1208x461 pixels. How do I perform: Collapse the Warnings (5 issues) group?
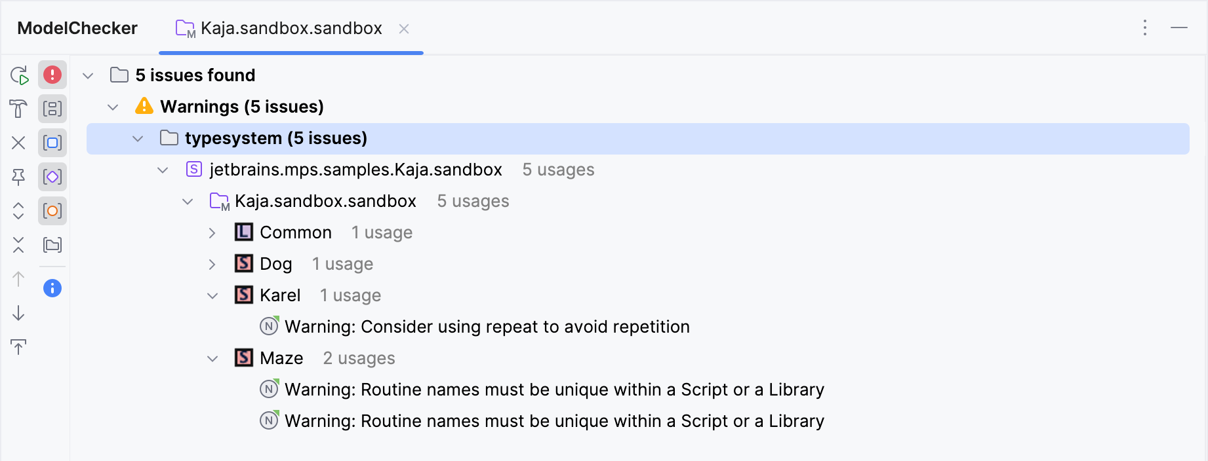(x=112, y=106)
